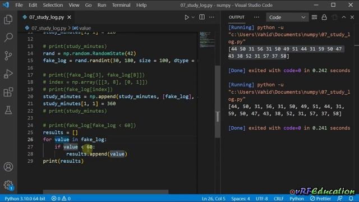Open the File menu
Image resolution: width=359 pixels, height=202 pixels.
19,5
